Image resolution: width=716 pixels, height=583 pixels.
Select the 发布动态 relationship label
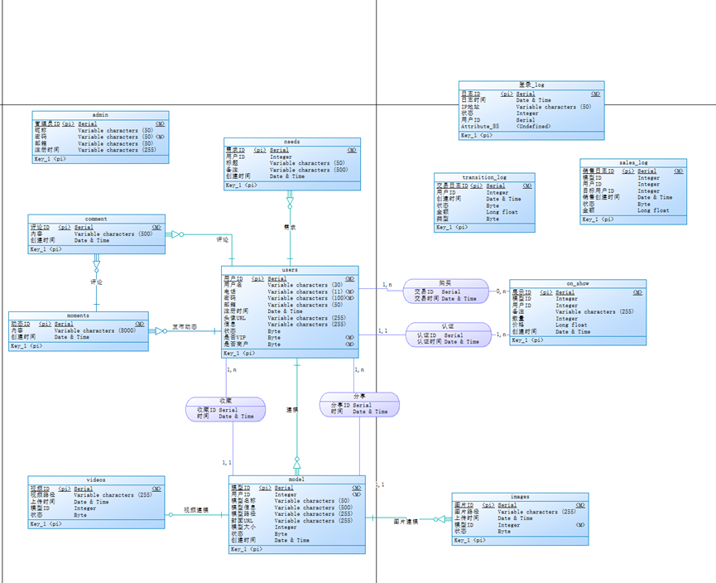tap(185, 326)
